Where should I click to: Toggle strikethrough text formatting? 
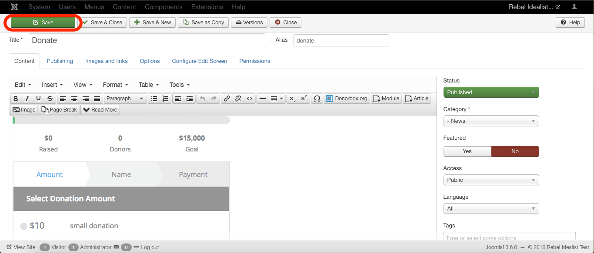[x=50, y=99]
